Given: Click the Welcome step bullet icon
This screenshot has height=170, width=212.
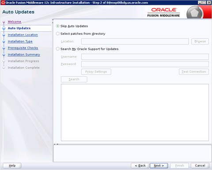Looking at the screenshot, I should 4,22.
